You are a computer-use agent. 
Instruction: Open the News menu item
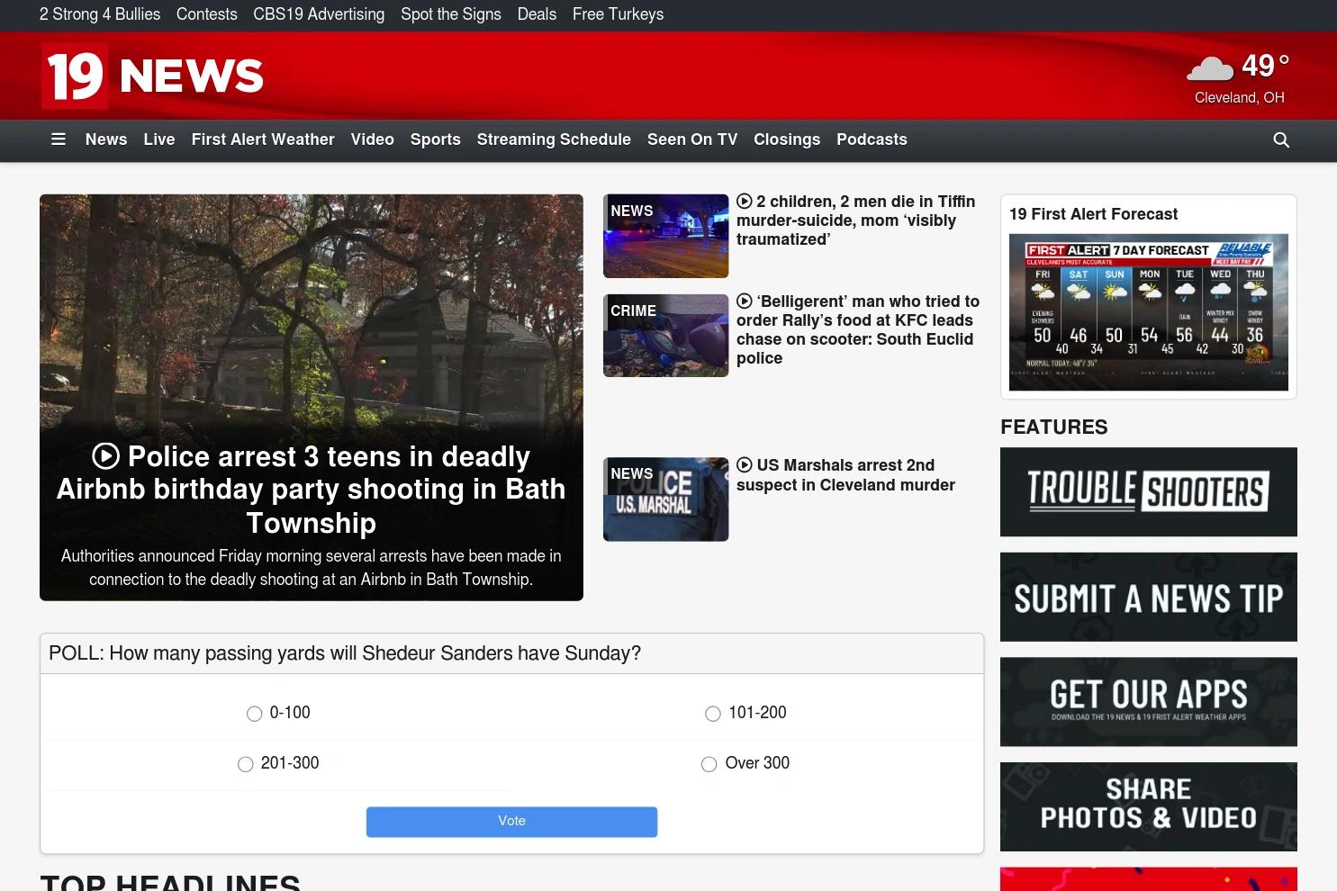click(x=106, y=139)
